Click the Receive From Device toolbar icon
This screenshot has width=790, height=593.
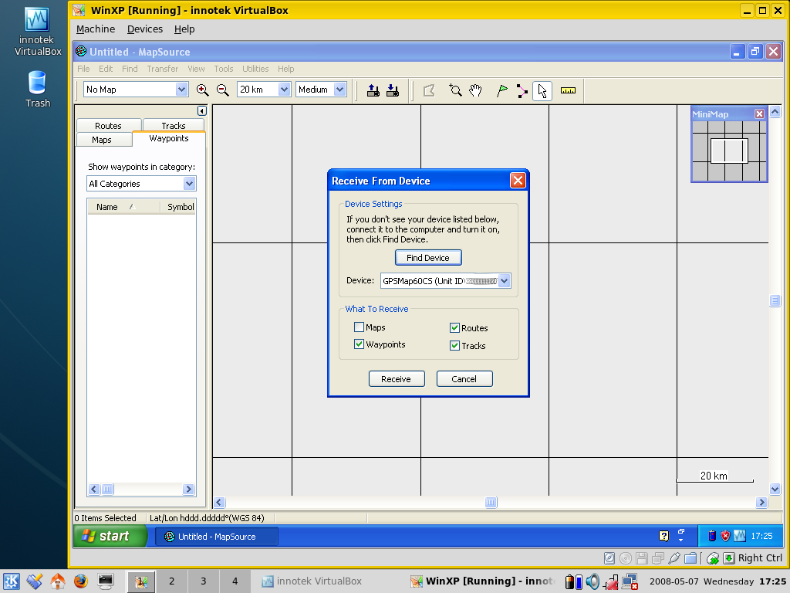(393, 90)
